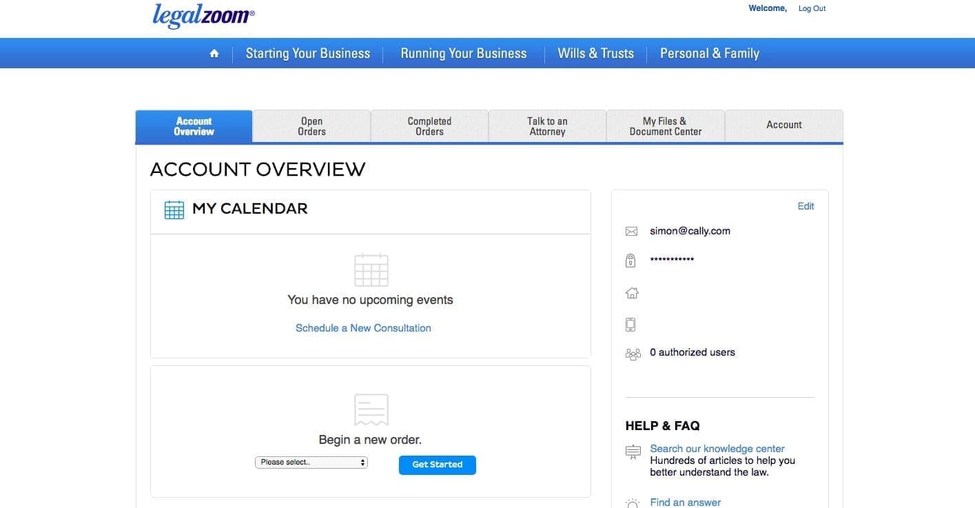The width and height of the screenshot is (975, 508).
Task: Open Wills & Trusts menu
Action: point(596,54)
